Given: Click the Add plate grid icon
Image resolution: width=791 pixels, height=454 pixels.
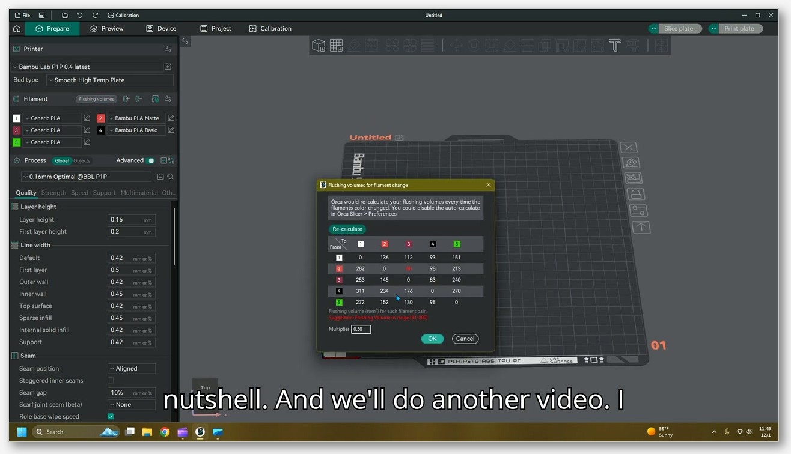Looking at the screenshot, I should 336,45.
